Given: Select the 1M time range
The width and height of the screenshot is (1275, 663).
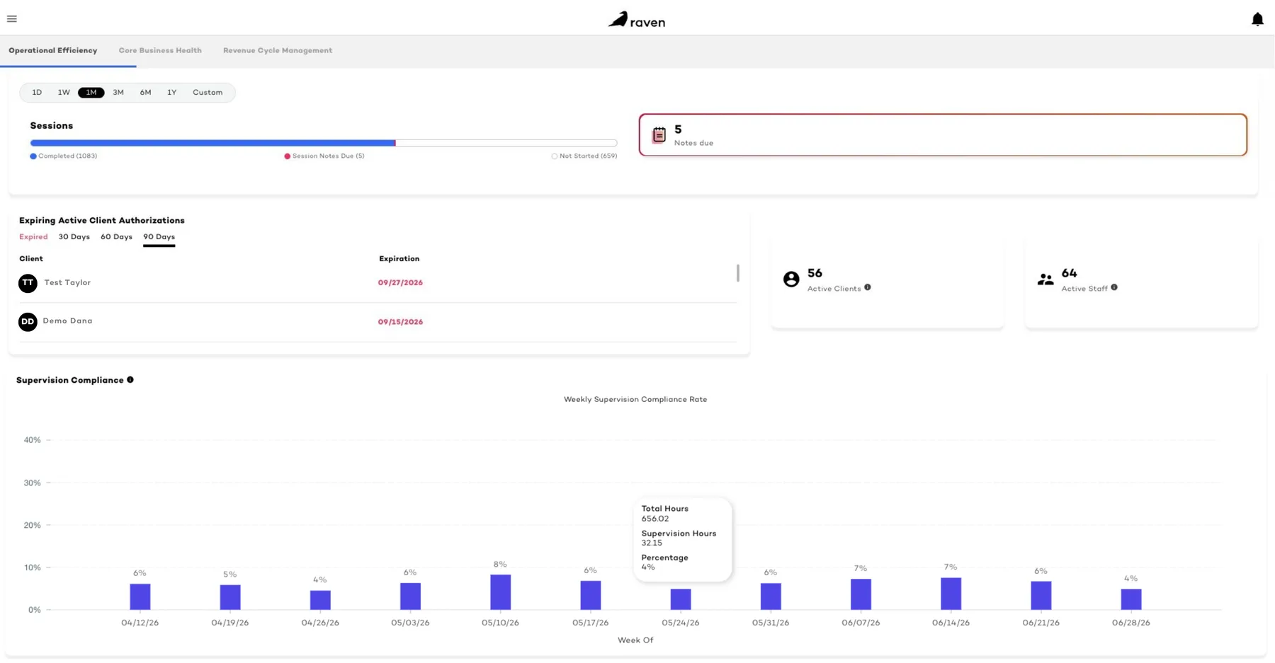Looking at the screenshot, I should (91, 93).
